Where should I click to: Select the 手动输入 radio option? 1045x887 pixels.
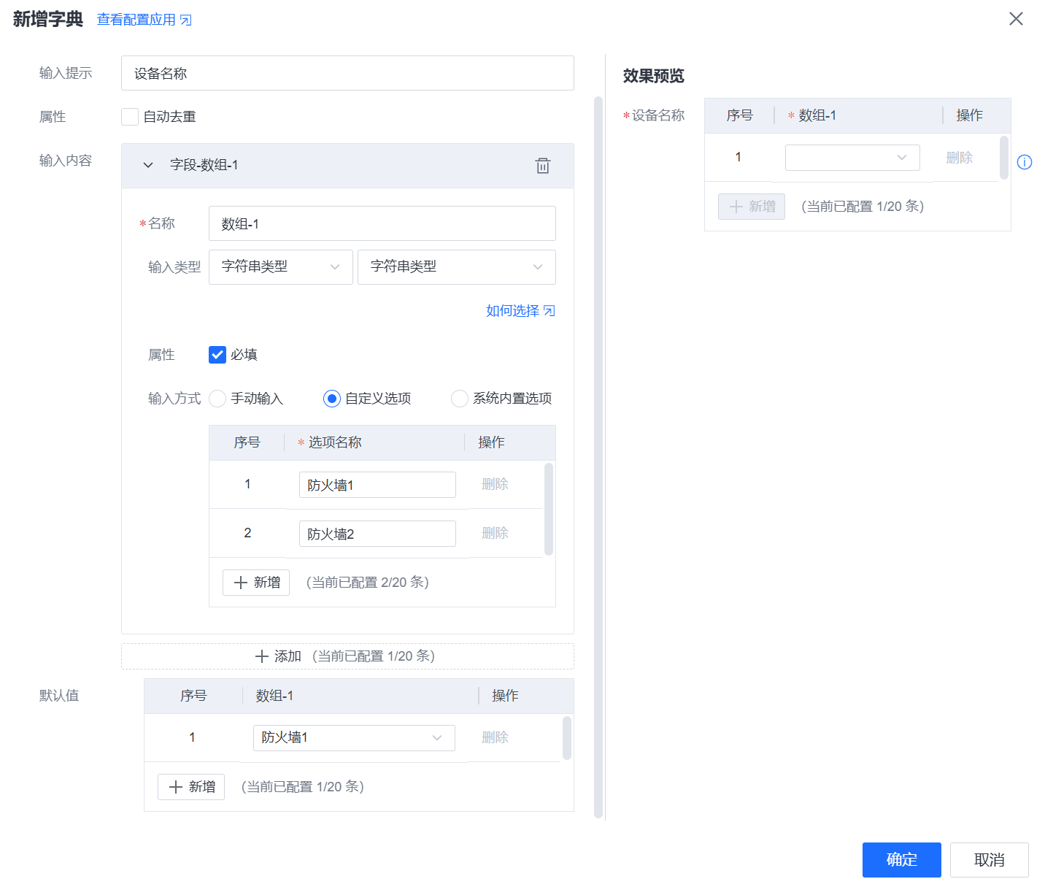(217, 399)
